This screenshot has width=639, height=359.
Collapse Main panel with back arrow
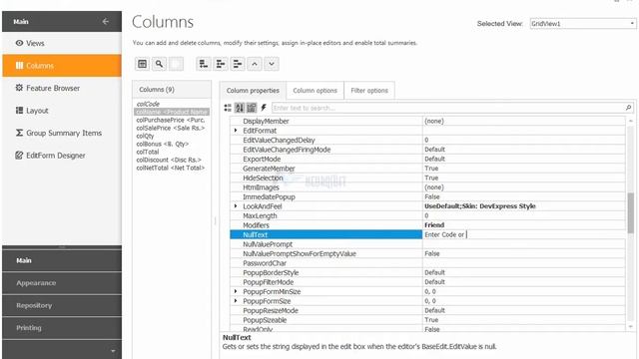[x=106, y=21]
